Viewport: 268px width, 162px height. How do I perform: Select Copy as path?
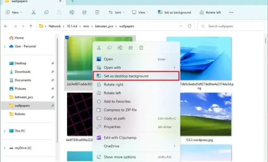(x=136, y=119)
